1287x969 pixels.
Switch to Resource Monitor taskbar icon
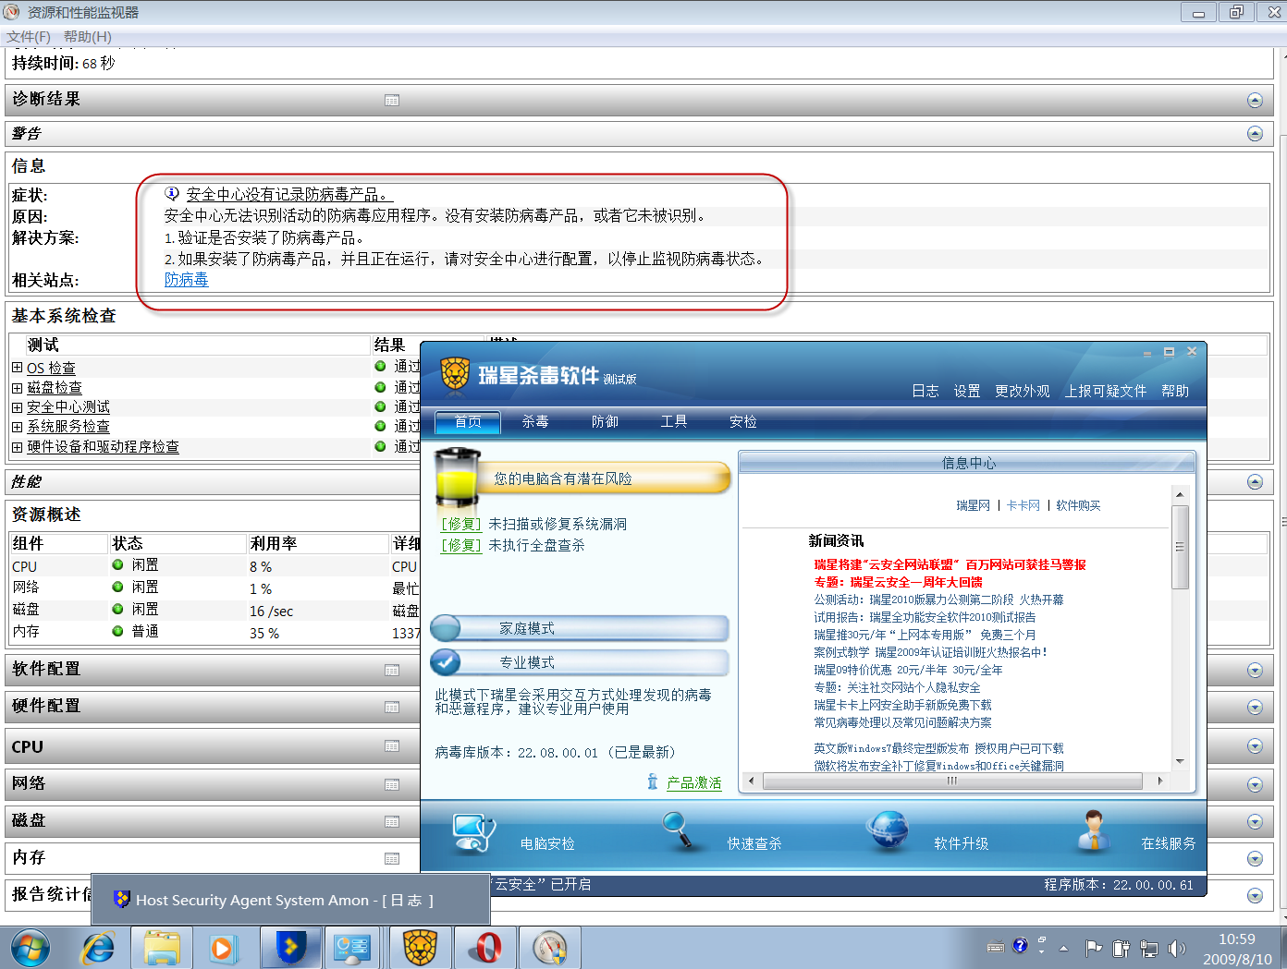point(550,948)
